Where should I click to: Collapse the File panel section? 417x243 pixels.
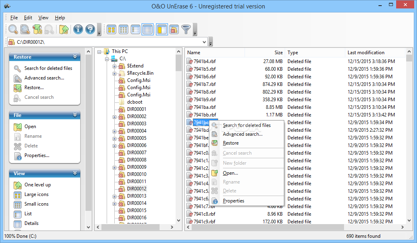coord(75,115)
